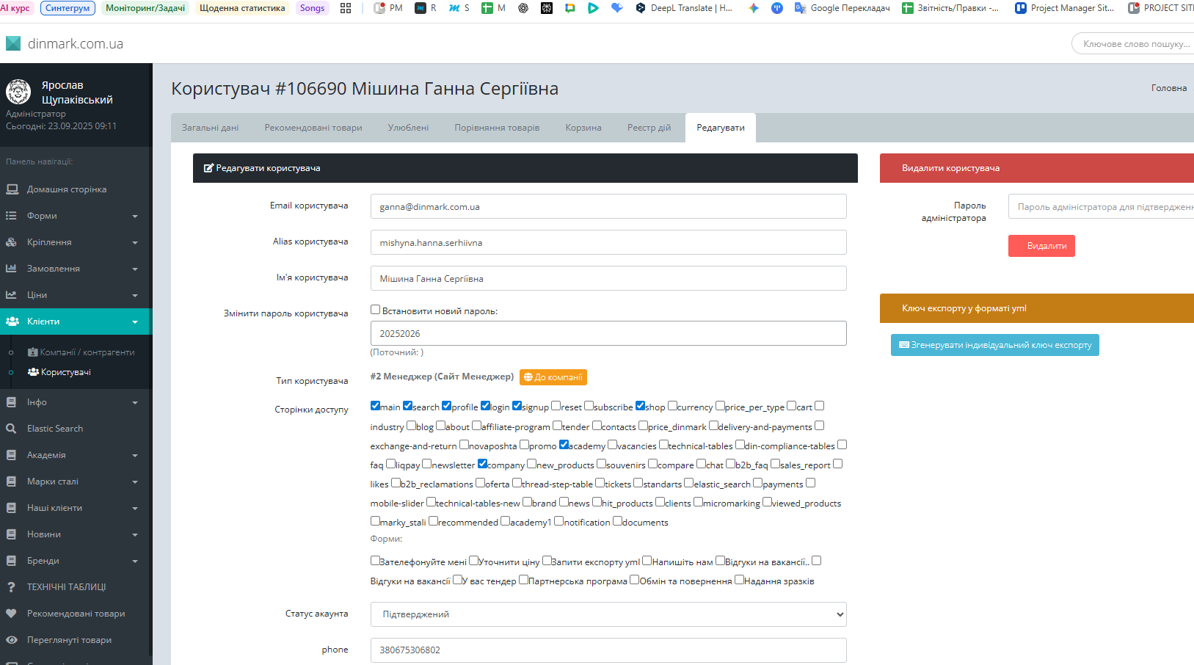Expand the Кріплення sidebar menu arrow
This screenshot has height=665, width=1194.
click(x=135, y=243)
